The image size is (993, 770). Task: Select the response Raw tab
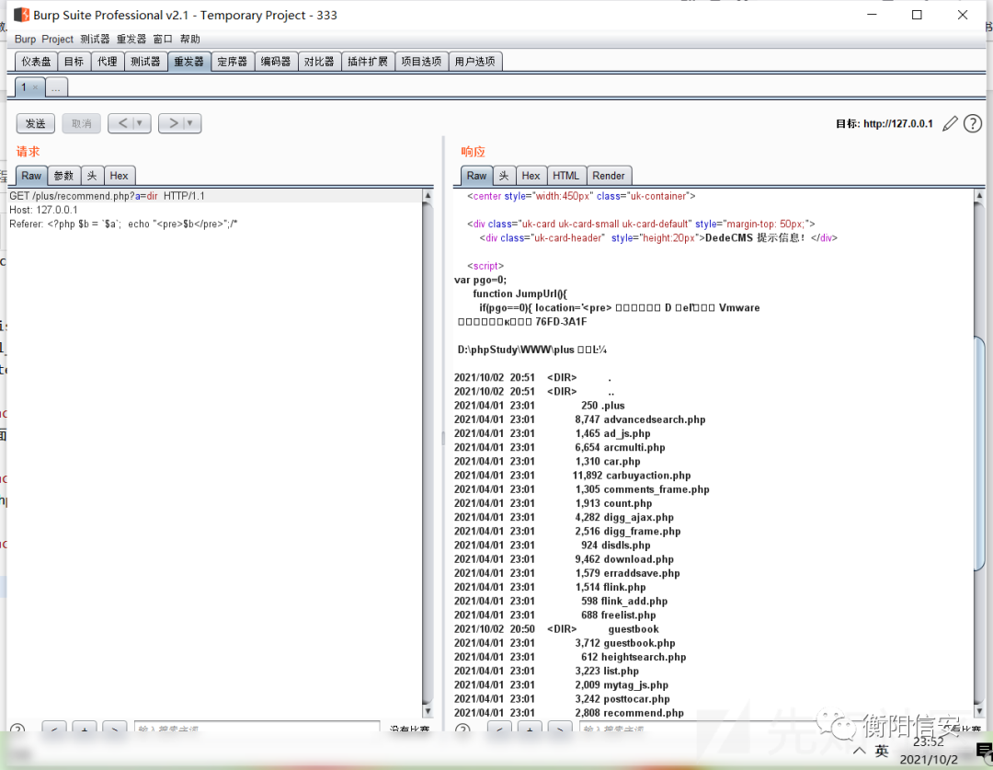click(477, 176)
